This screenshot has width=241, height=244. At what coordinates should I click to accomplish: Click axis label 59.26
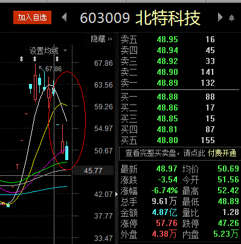click(103, 107)
